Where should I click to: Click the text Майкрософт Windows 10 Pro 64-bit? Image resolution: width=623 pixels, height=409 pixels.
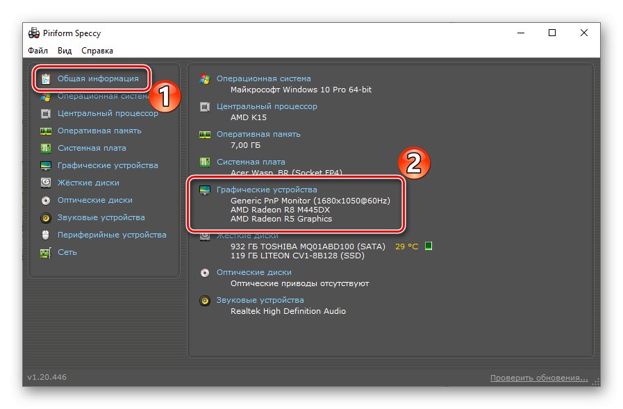[x=301, y=90]
